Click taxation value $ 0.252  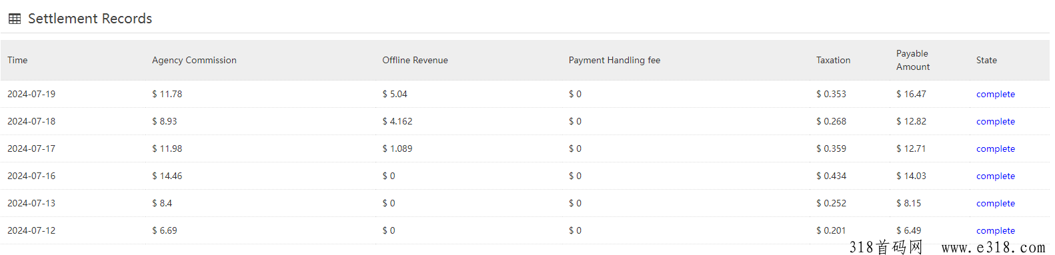[x=831, y=203]
